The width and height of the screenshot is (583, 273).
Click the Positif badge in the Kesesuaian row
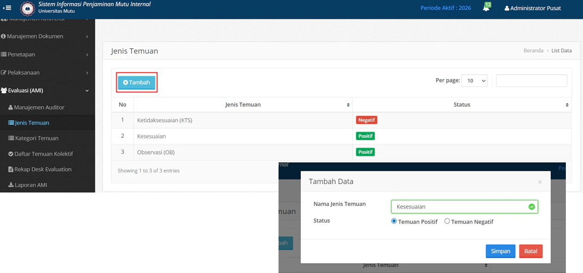[x=365, y=136]
